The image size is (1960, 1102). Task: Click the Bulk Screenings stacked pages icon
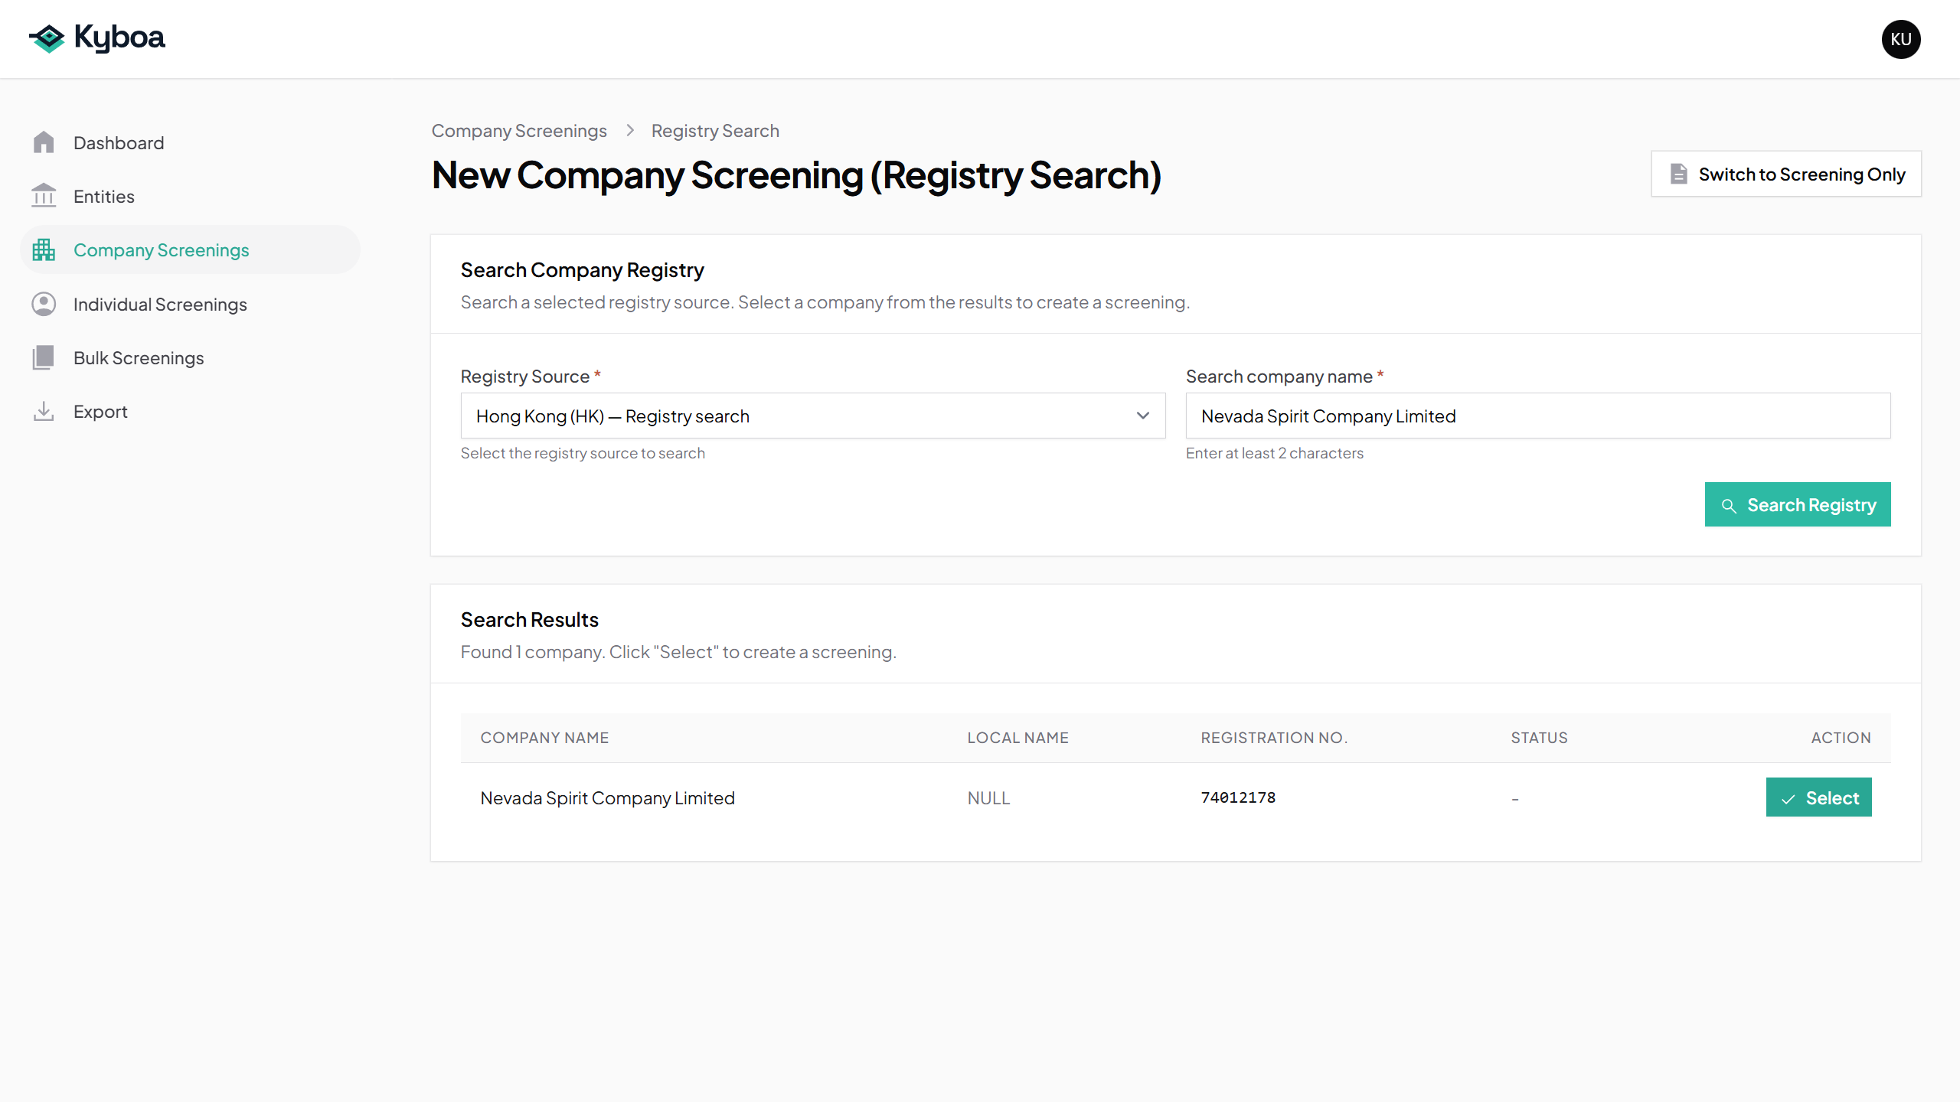tap(44, 357)
